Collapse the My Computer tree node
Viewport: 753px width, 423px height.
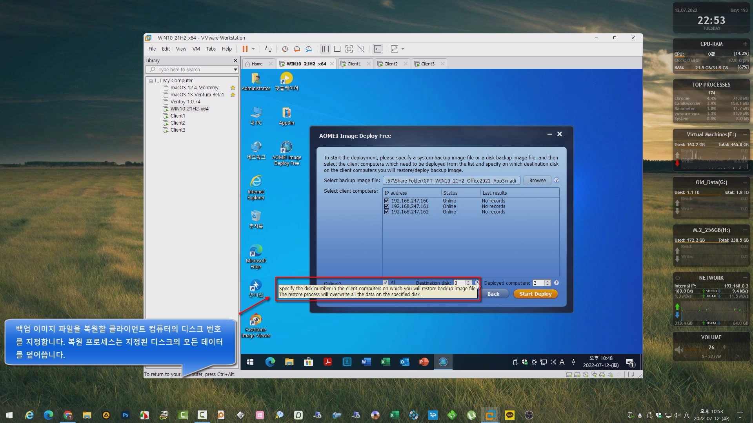151,81
